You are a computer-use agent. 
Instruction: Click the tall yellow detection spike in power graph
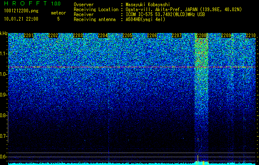198,160
